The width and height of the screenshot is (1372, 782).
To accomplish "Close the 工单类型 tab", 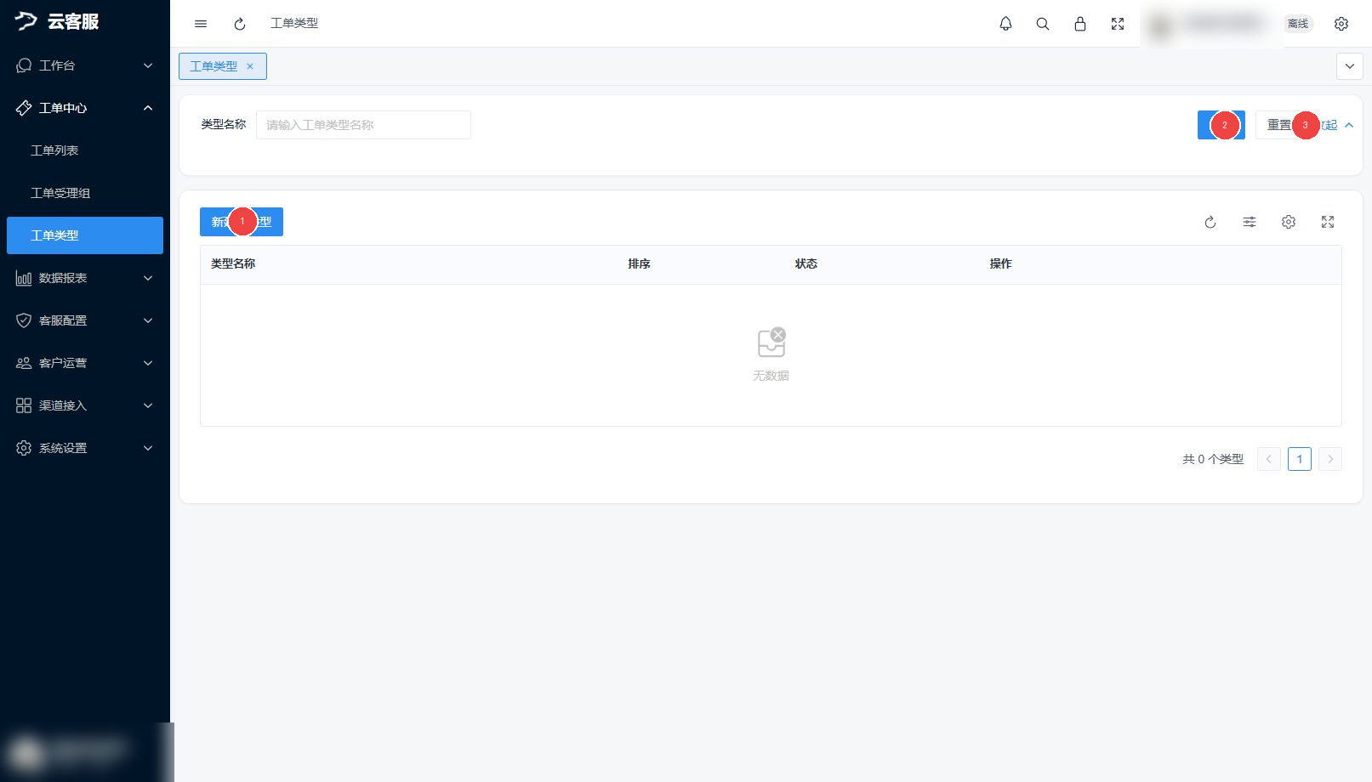I will coord(250,66).
